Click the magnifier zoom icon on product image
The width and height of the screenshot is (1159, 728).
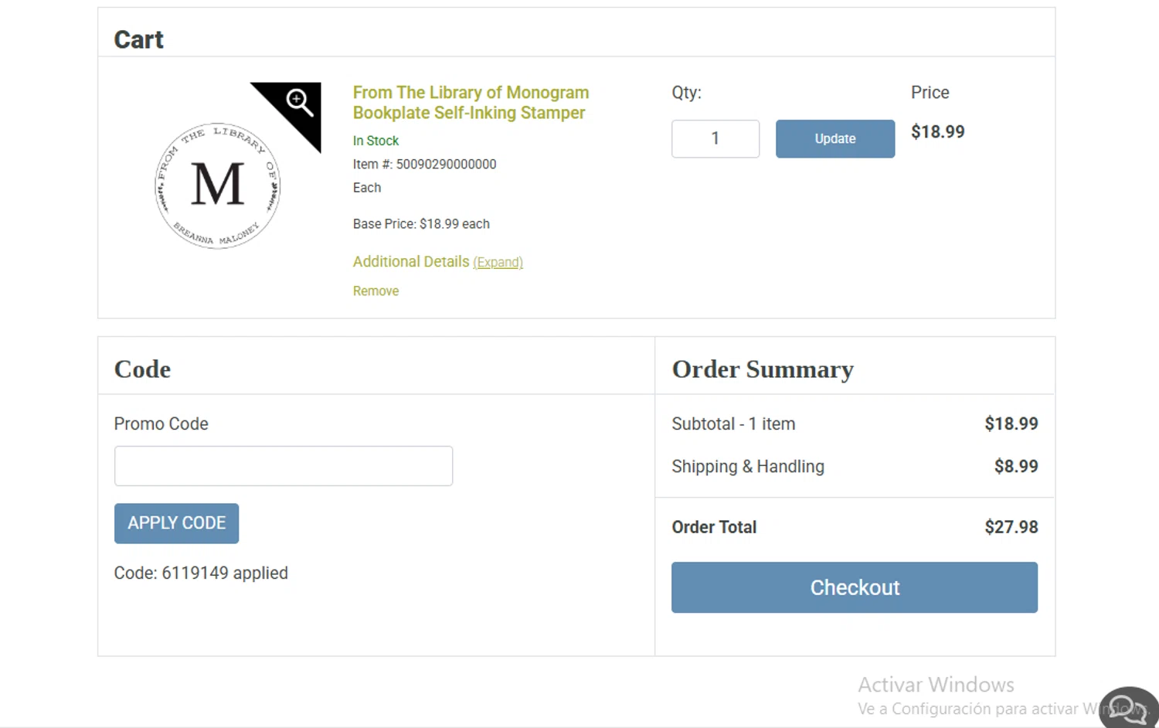coord(299,101)
